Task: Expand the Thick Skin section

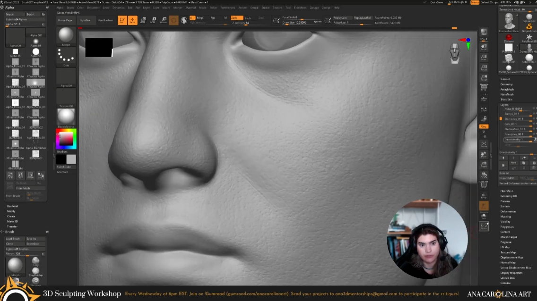Action: (506, 100)
